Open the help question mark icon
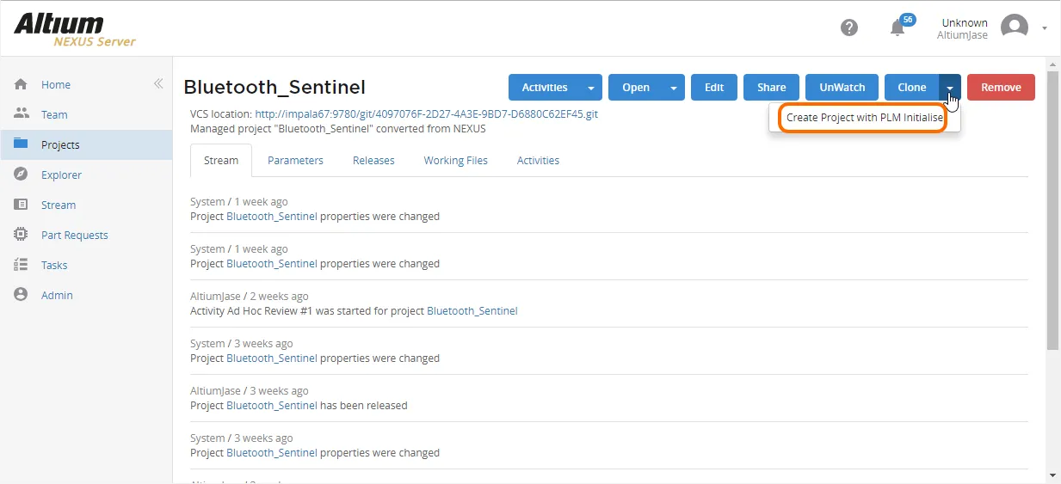 coord(849,28)
